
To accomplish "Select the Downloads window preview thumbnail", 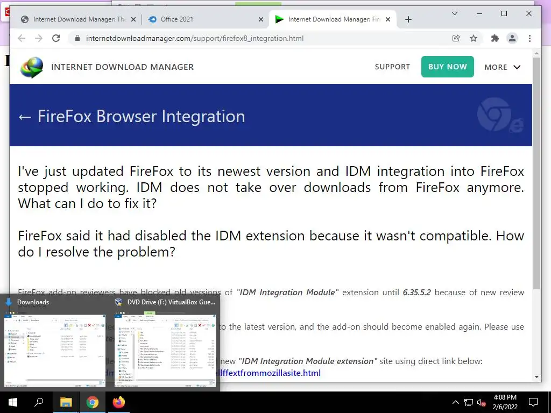I will tap(55, 351).
